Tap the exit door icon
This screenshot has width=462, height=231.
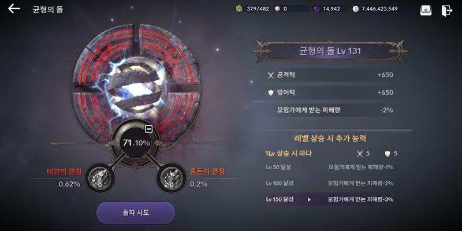tap(446, 10)
